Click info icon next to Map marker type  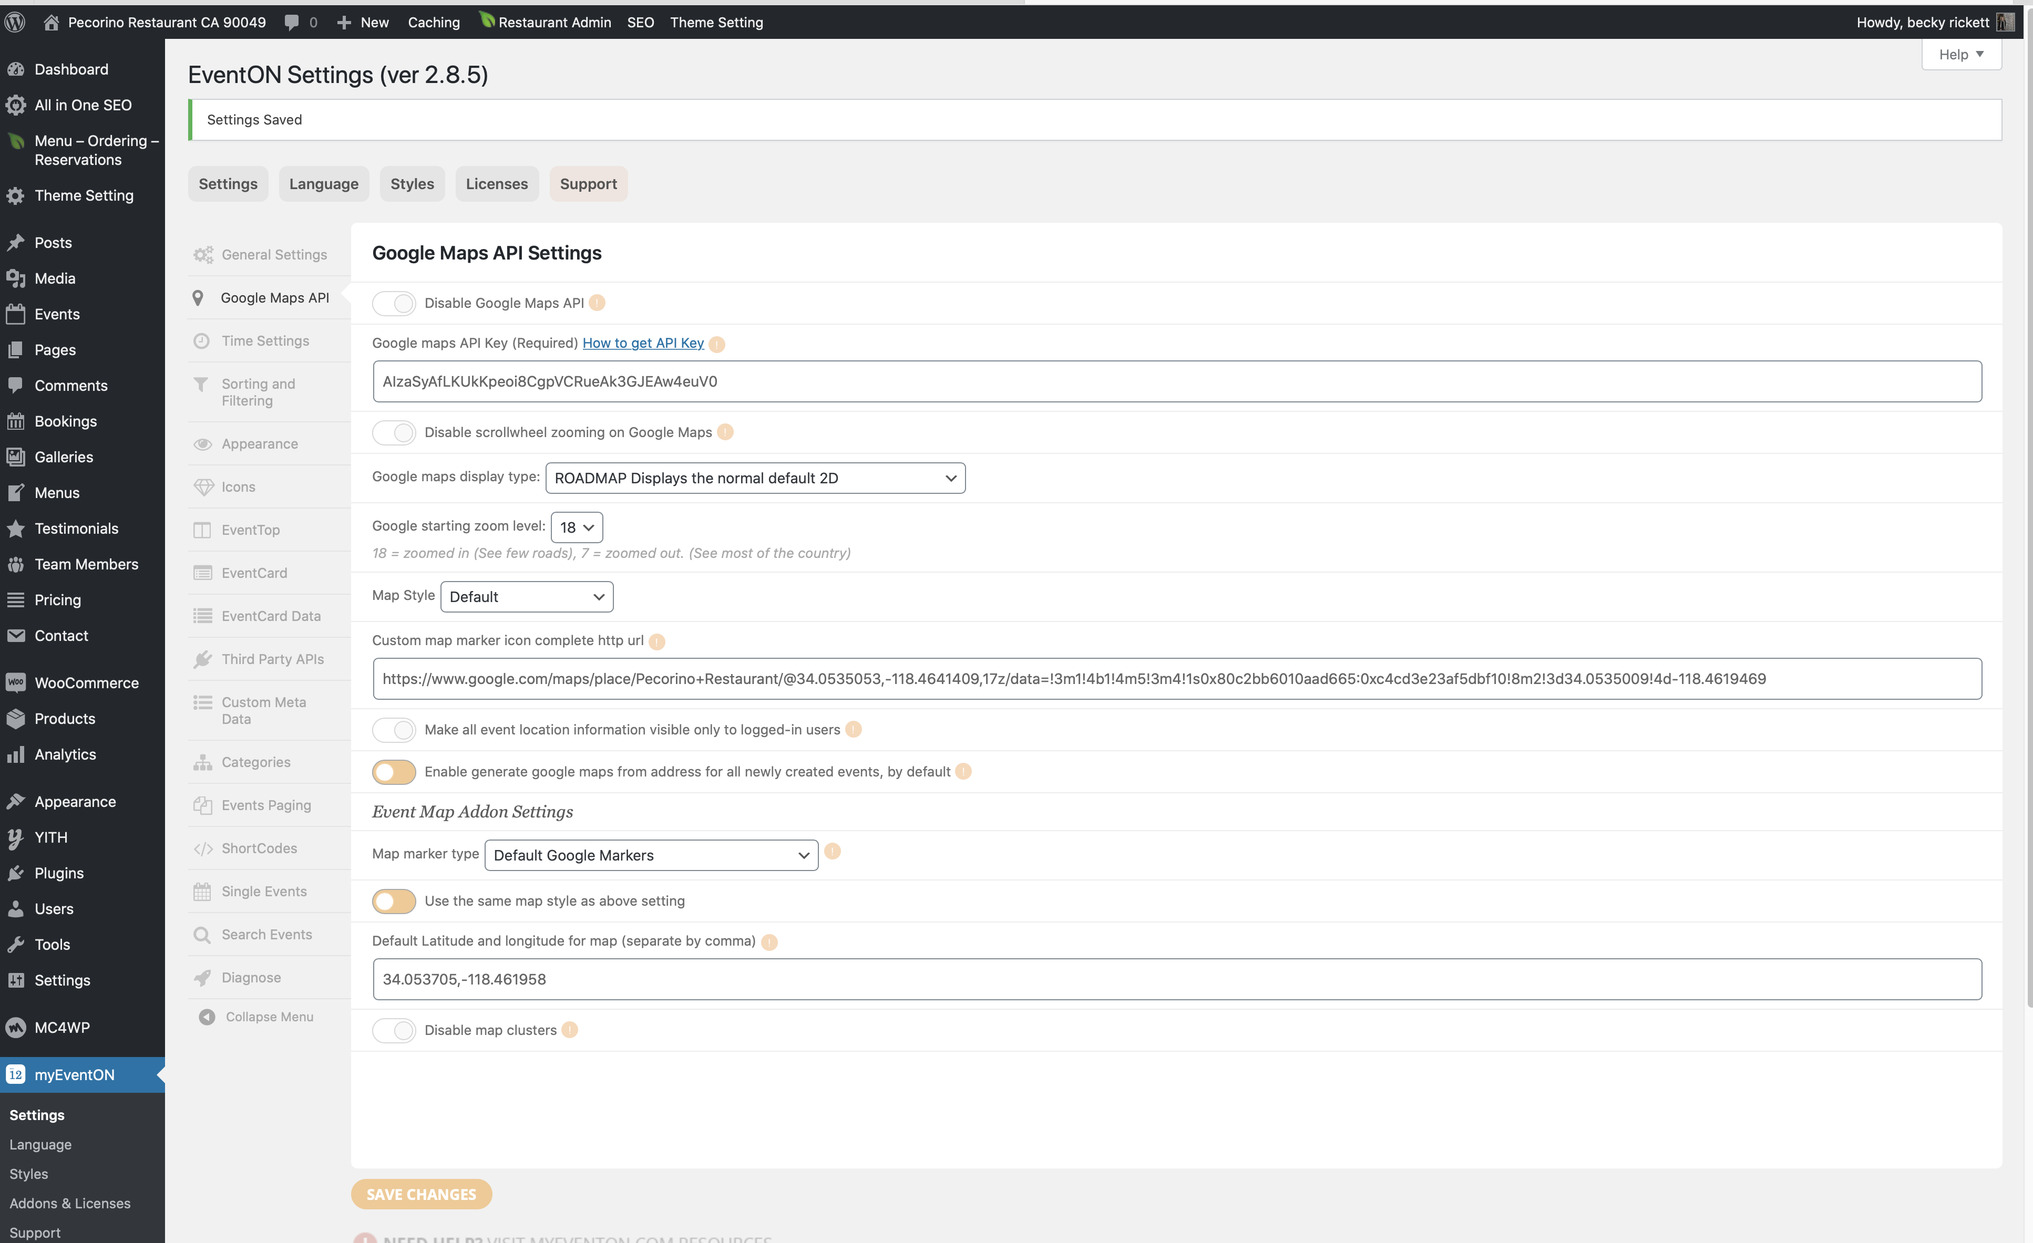click(833, 851)
